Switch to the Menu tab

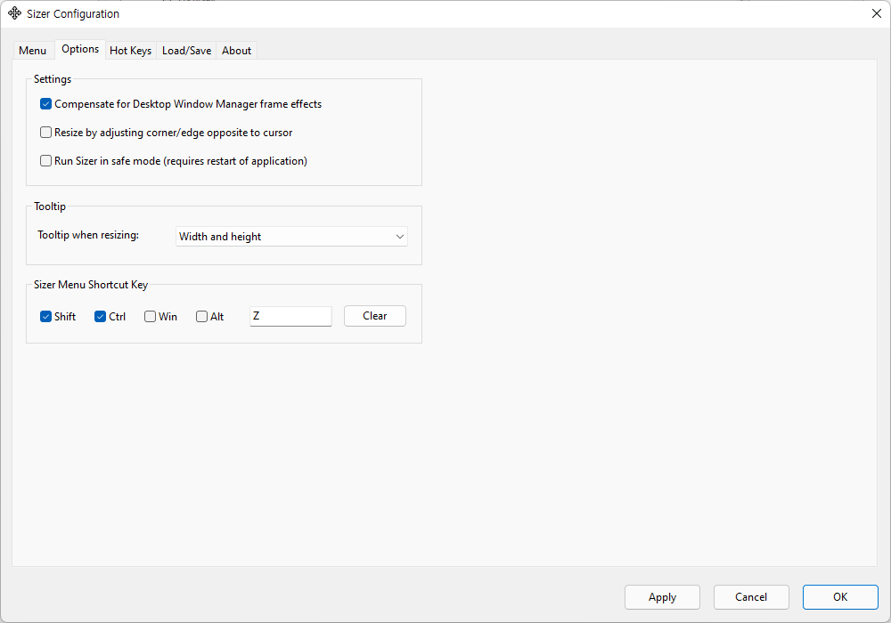(32, 51)
